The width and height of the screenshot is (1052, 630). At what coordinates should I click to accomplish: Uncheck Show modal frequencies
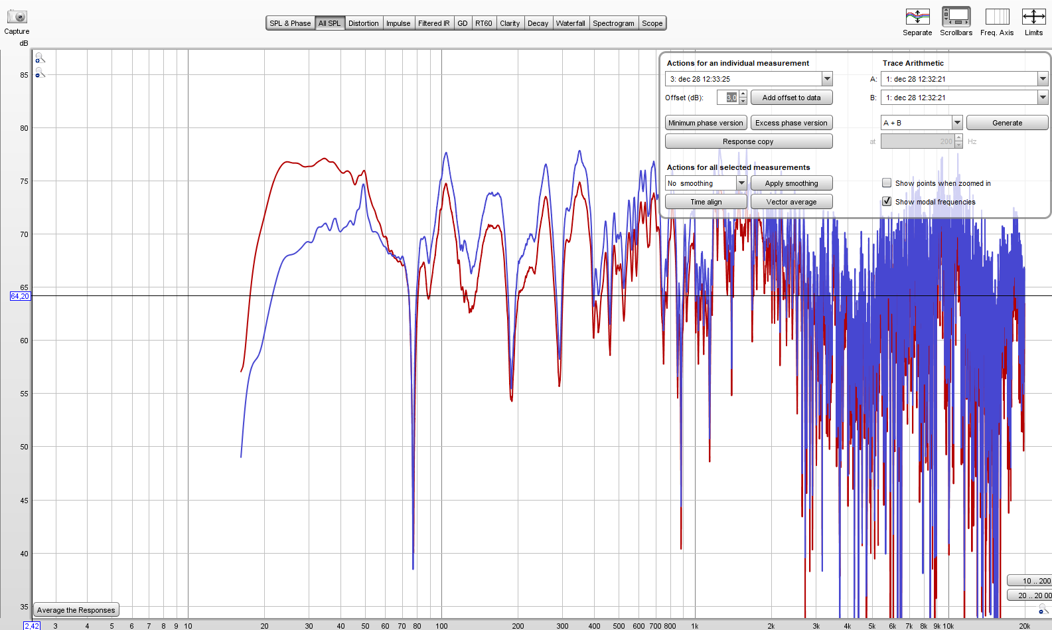(887, 202)
